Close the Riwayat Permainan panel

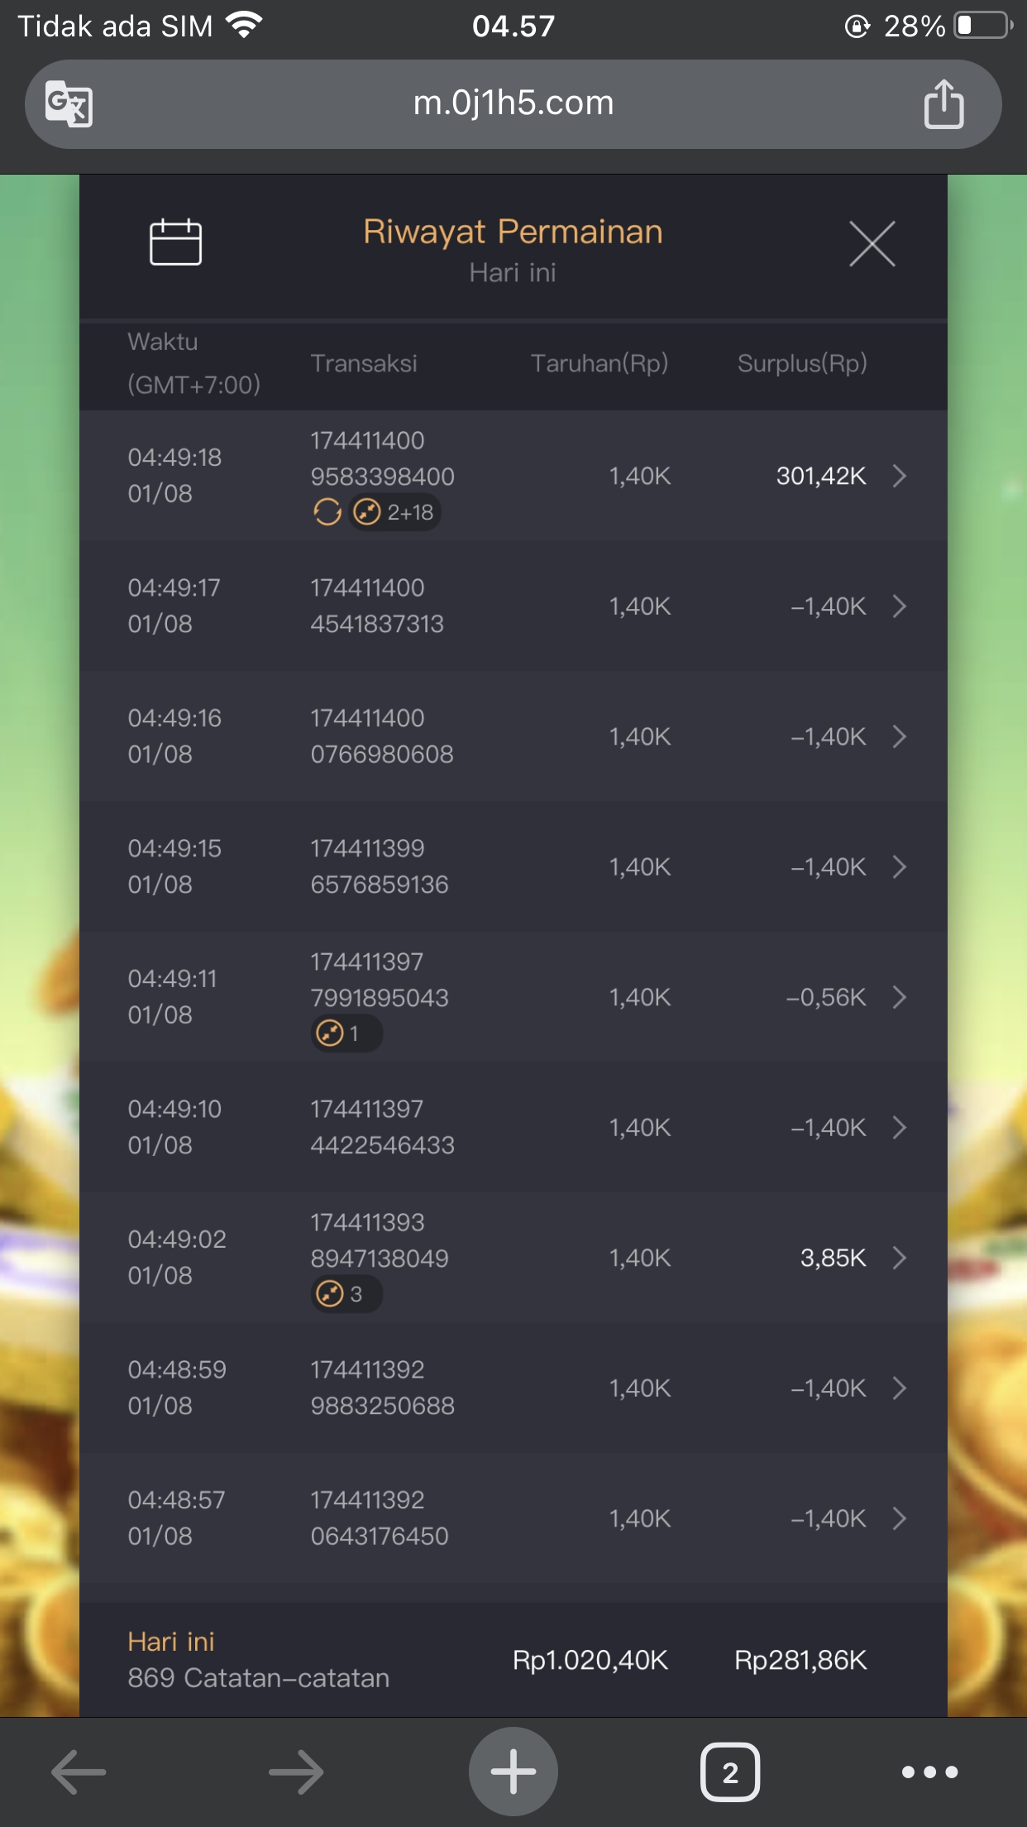point(872,244)
